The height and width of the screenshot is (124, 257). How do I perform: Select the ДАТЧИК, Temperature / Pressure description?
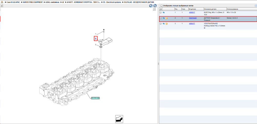tap(212, 19)
